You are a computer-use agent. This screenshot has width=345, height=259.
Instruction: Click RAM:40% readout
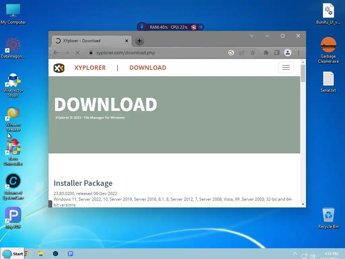[x=159, y=27]
